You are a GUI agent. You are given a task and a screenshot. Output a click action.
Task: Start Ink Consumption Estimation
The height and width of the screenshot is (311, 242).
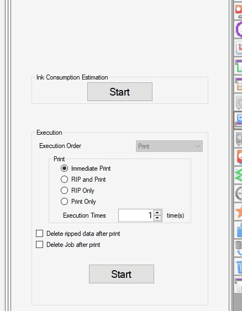click(120, 92)
